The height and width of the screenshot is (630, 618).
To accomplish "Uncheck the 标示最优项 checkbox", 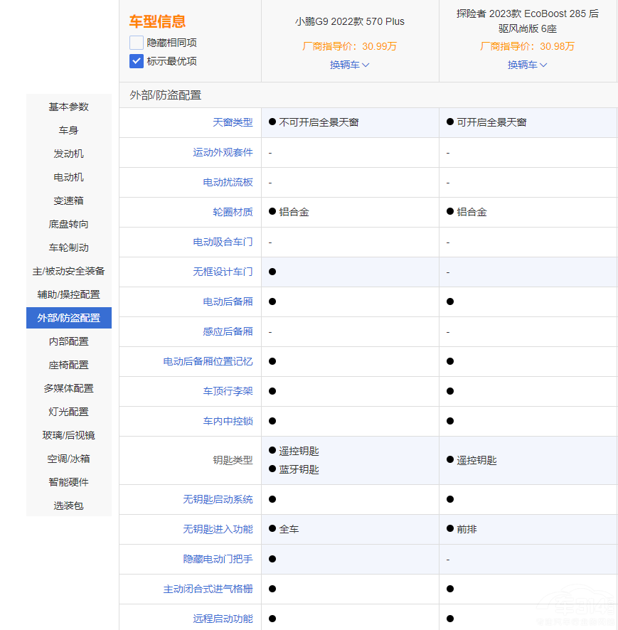I will (137, 61).
